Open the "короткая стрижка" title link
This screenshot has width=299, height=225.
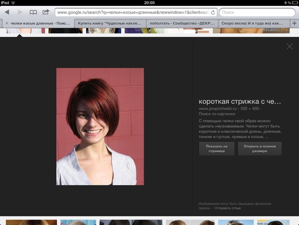pos(239,102)
